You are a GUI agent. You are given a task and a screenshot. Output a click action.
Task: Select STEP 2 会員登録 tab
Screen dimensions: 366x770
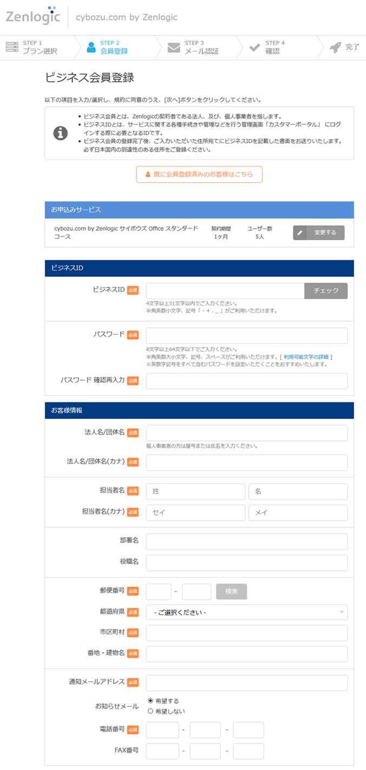tap(114, 48)
